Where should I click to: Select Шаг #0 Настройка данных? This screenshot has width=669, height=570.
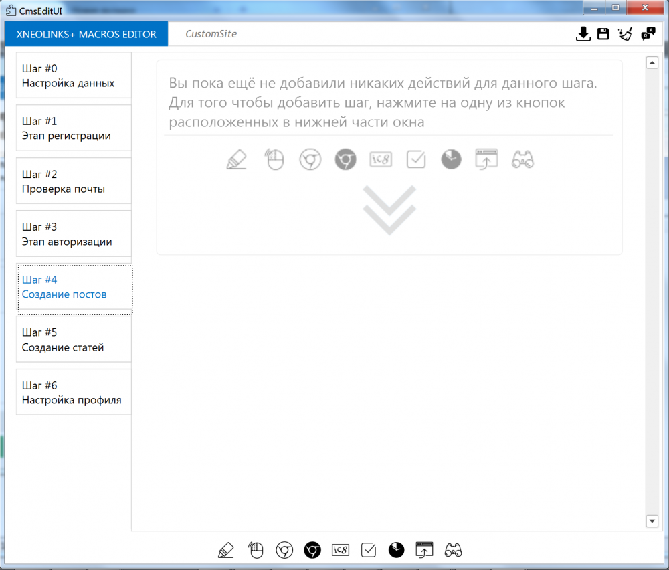pos(74,76)
